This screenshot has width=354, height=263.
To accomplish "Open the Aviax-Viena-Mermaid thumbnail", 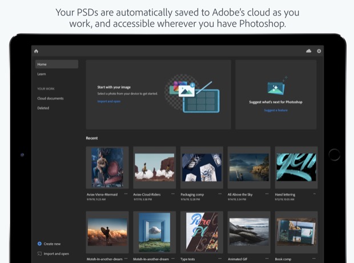I will (107, 168).
